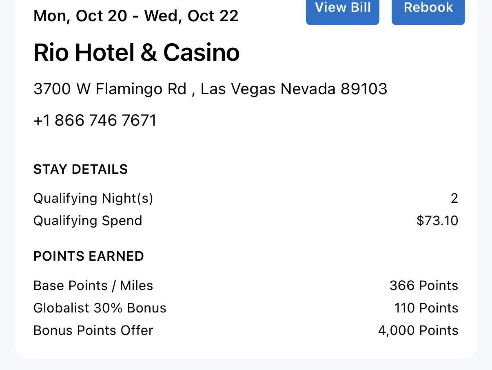
Task: Select the Base Points / Miles label
Action: 93,286
